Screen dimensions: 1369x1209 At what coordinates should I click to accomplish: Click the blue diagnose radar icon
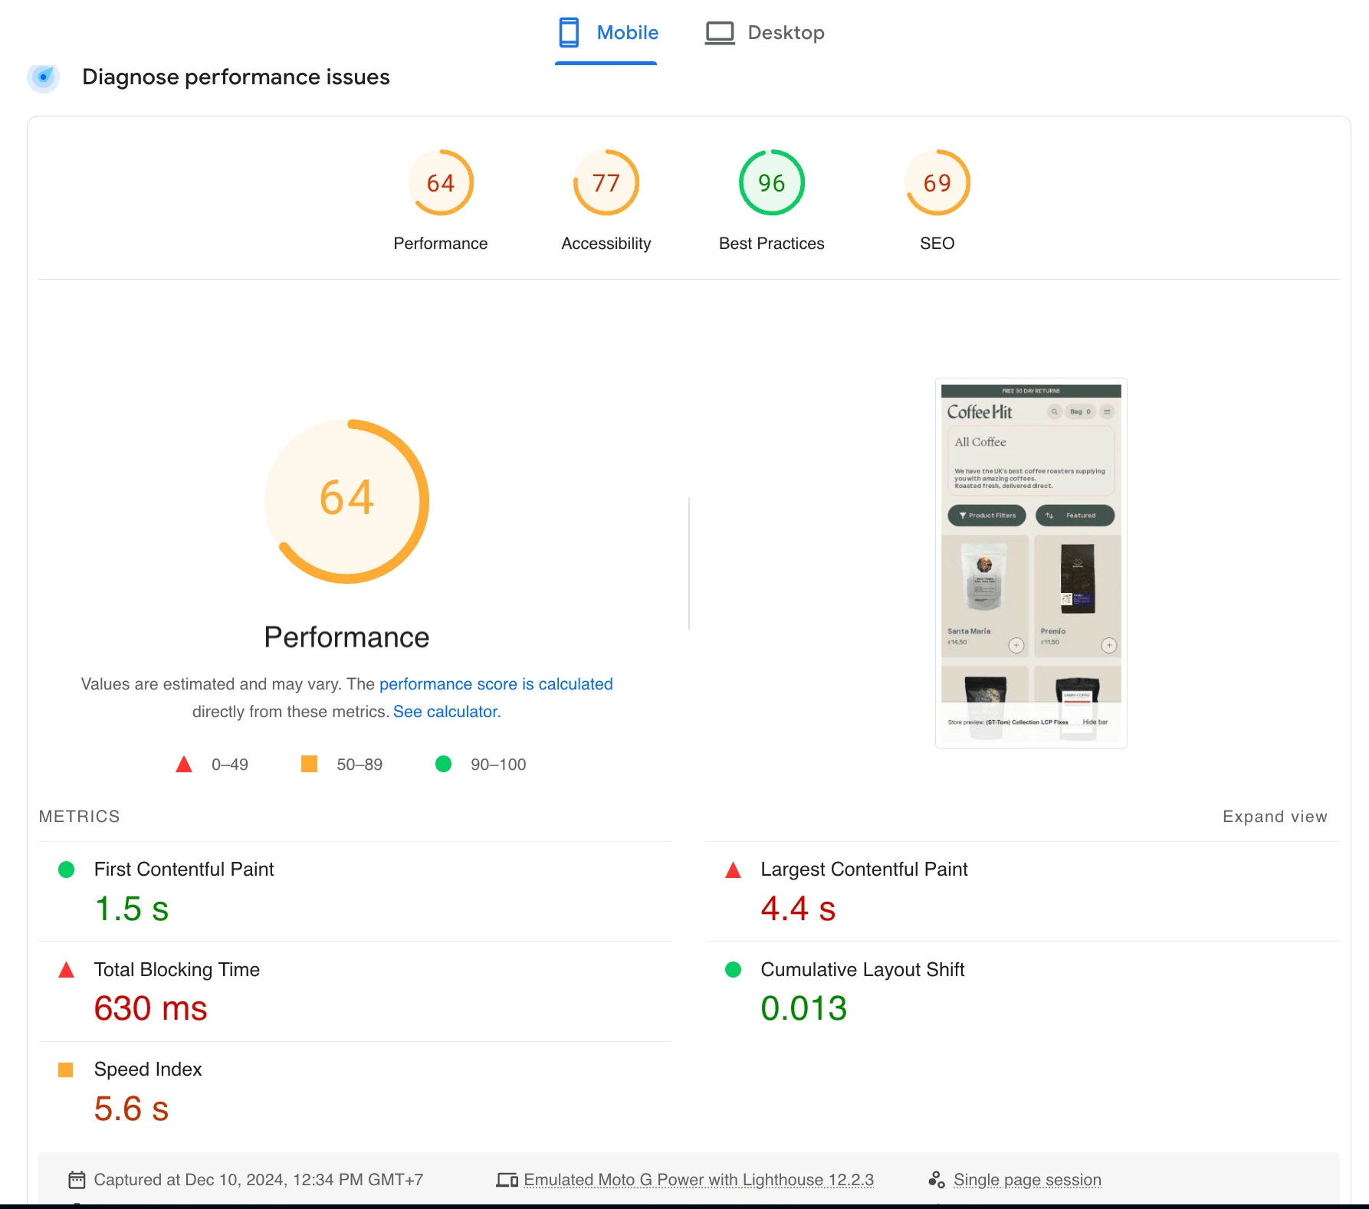[44, 77]
